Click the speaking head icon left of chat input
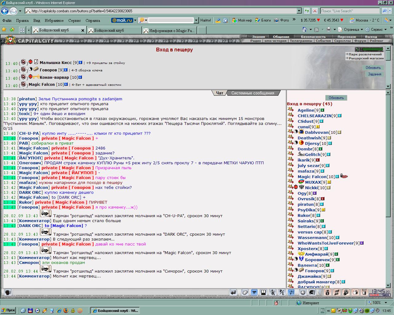The image size is (394, 315). coord(8,292)
